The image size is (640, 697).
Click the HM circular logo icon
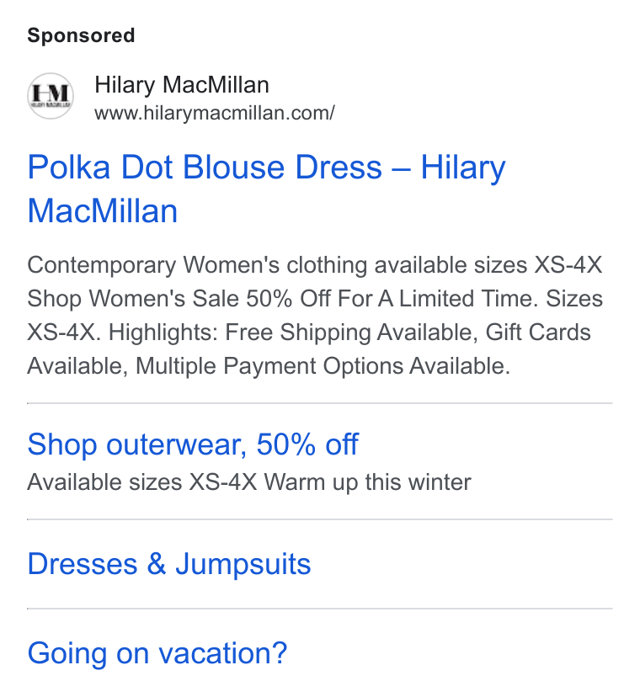click(x=51, y=96)
